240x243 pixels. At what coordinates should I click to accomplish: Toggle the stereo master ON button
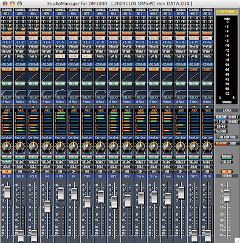point(227,171)
